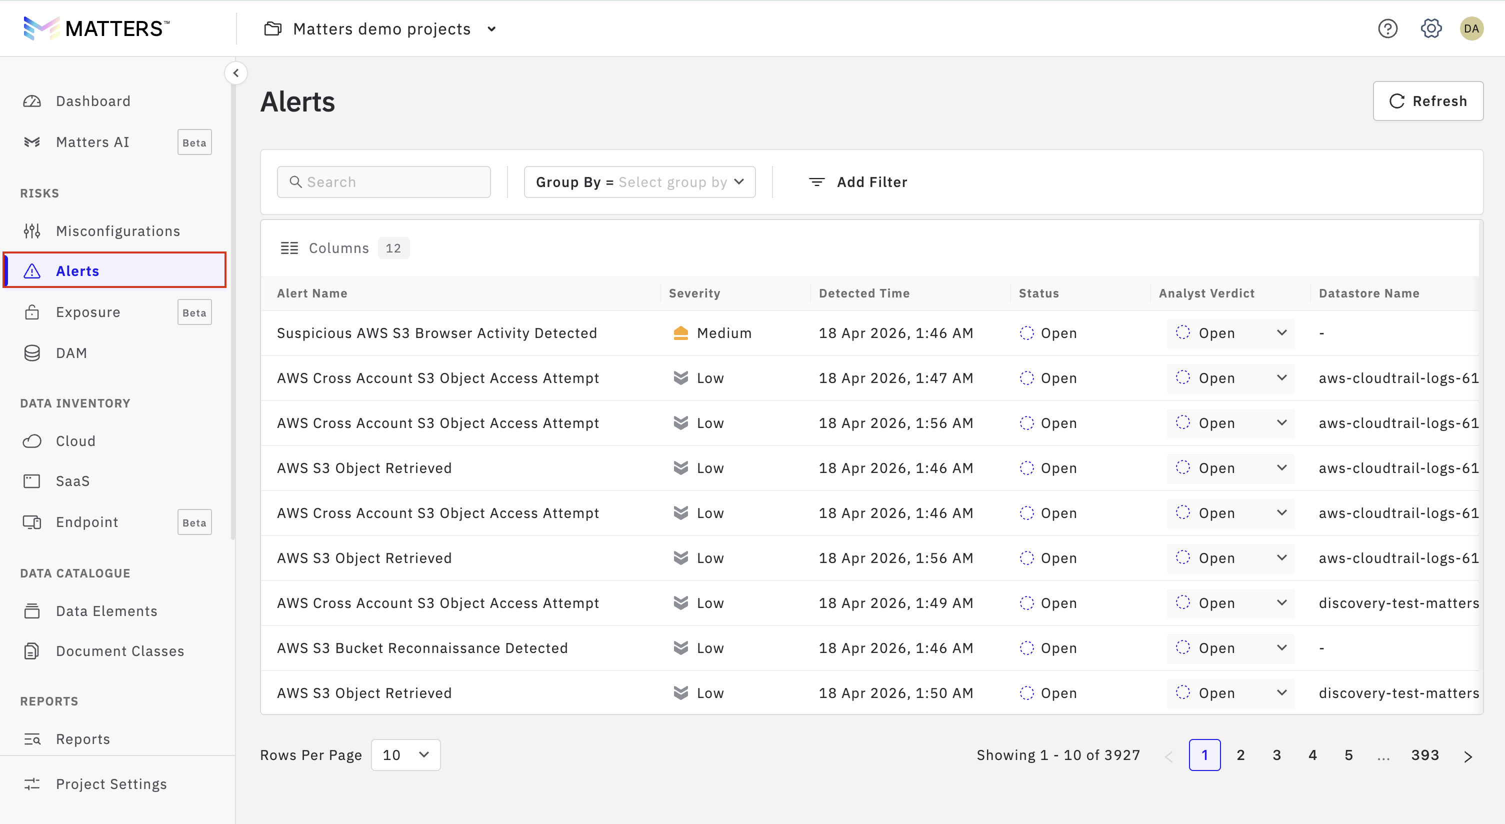The image size is (1505, 824).
Task: Select the Matters AI icon
Action: pyautogui.click(x=32, y=141)
